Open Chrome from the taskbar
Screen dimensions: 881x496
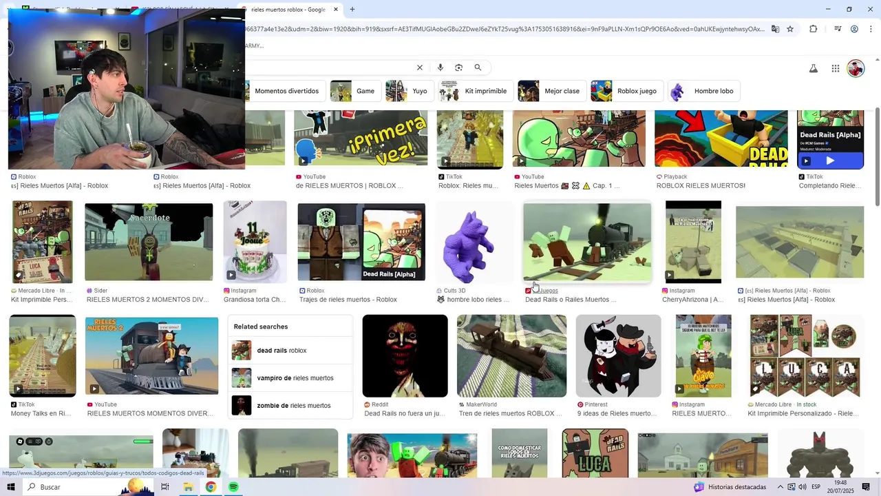[211, 487]
